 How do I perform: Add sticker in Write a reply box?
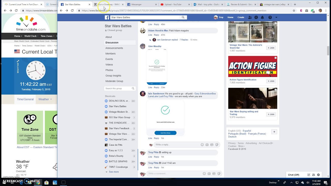pos(217,145)
